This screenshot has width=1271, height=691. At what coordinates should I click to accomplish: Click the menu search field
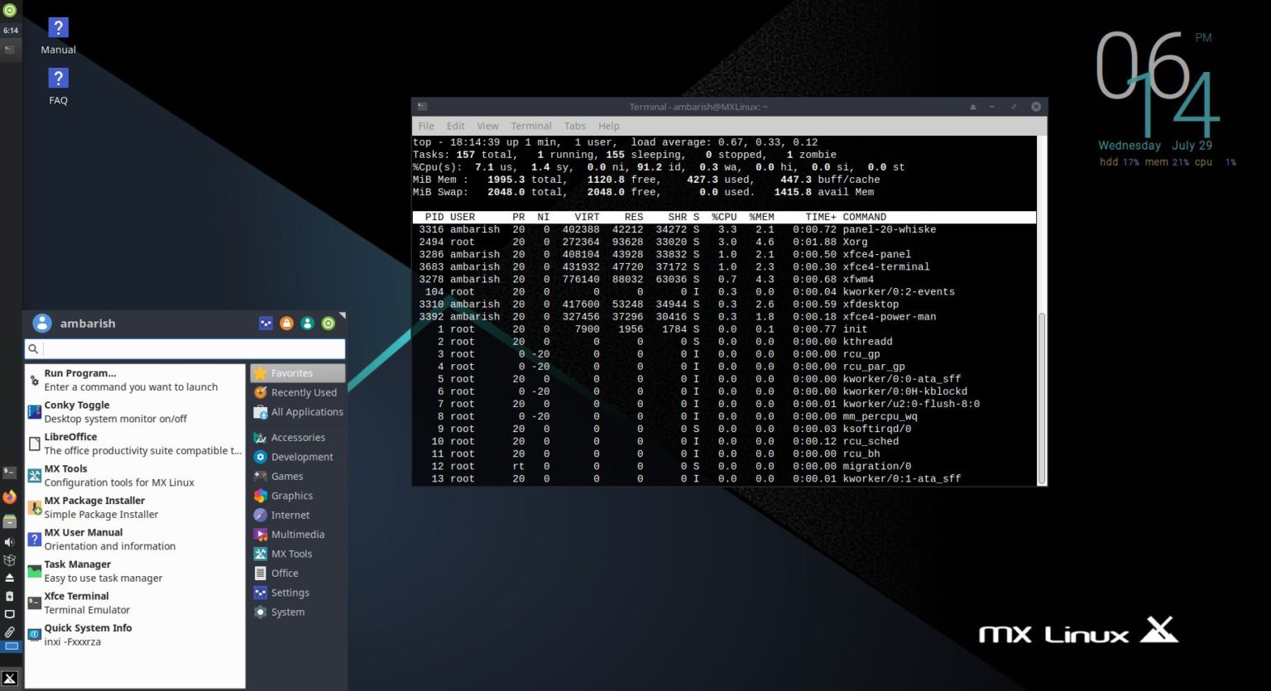point(185,349)
